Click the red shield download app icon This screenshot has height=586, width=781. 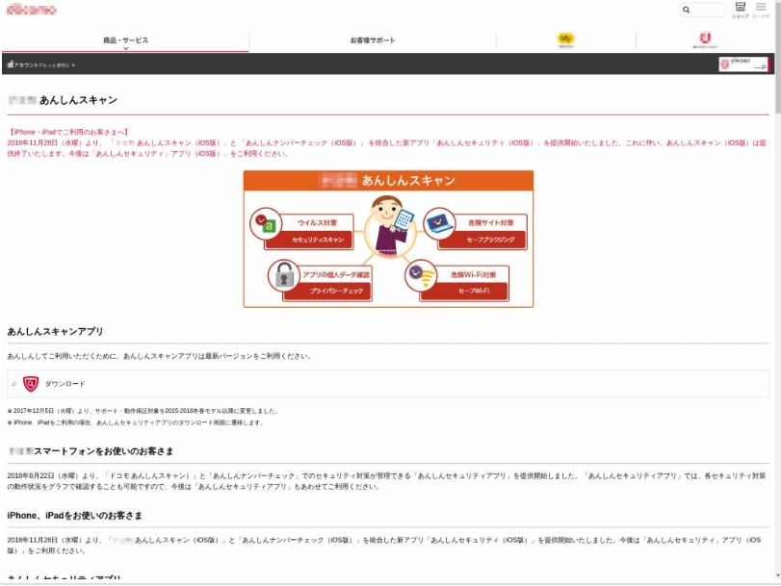click(30, 384)
